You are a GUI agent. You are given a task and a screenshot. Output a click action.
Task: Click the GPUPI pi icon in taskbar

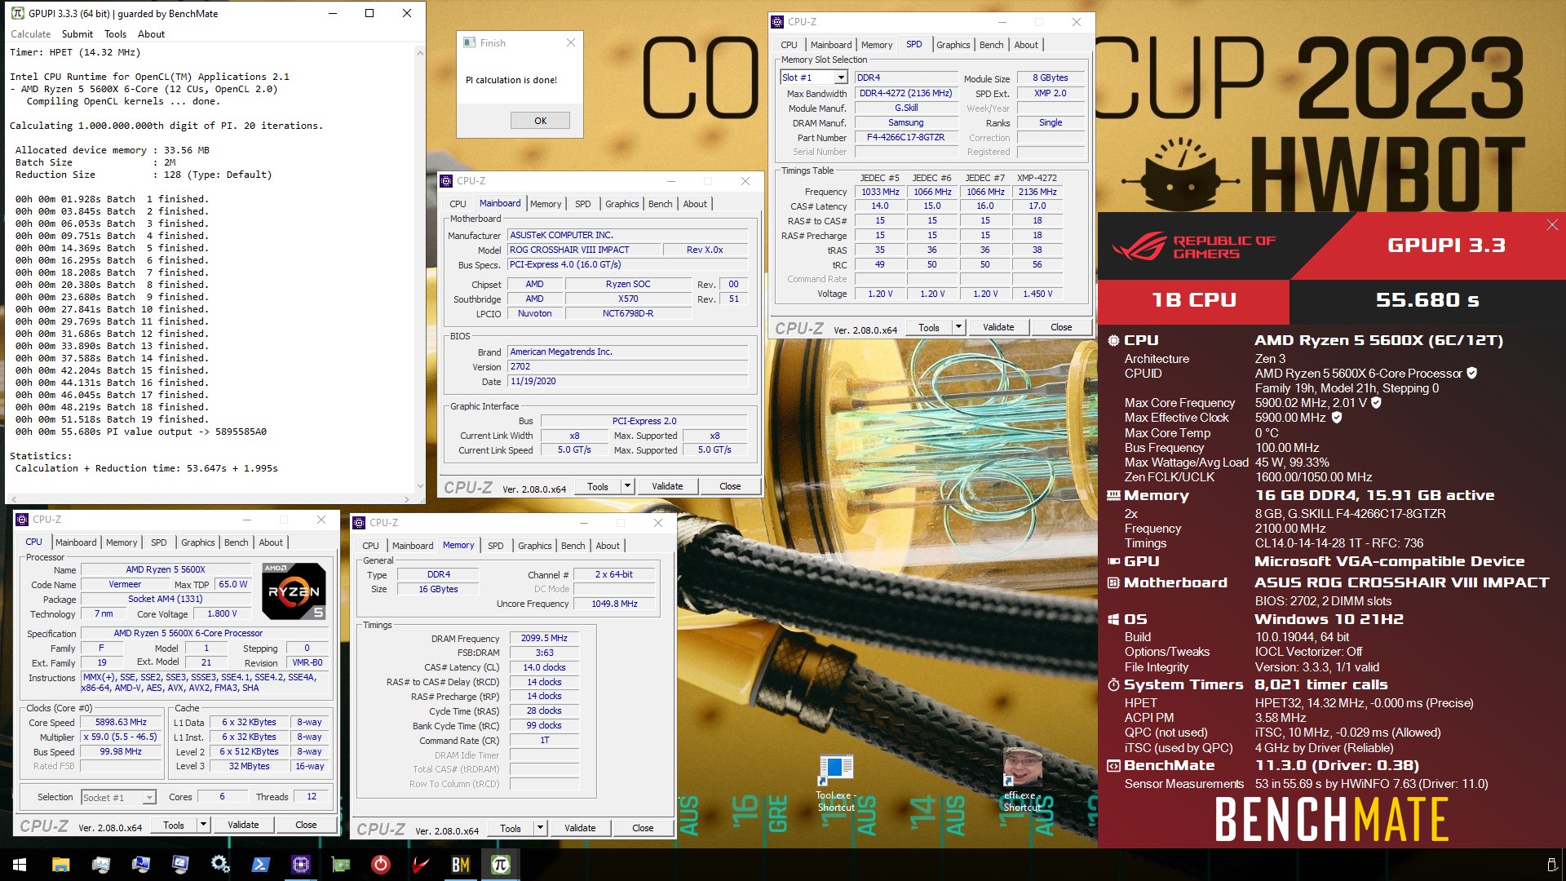click(501, 865)
